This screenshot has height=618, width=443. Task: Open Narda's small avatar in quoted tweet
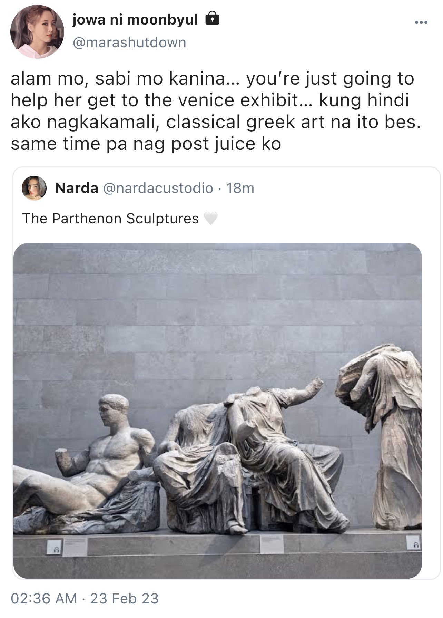[x=34, y=188]
